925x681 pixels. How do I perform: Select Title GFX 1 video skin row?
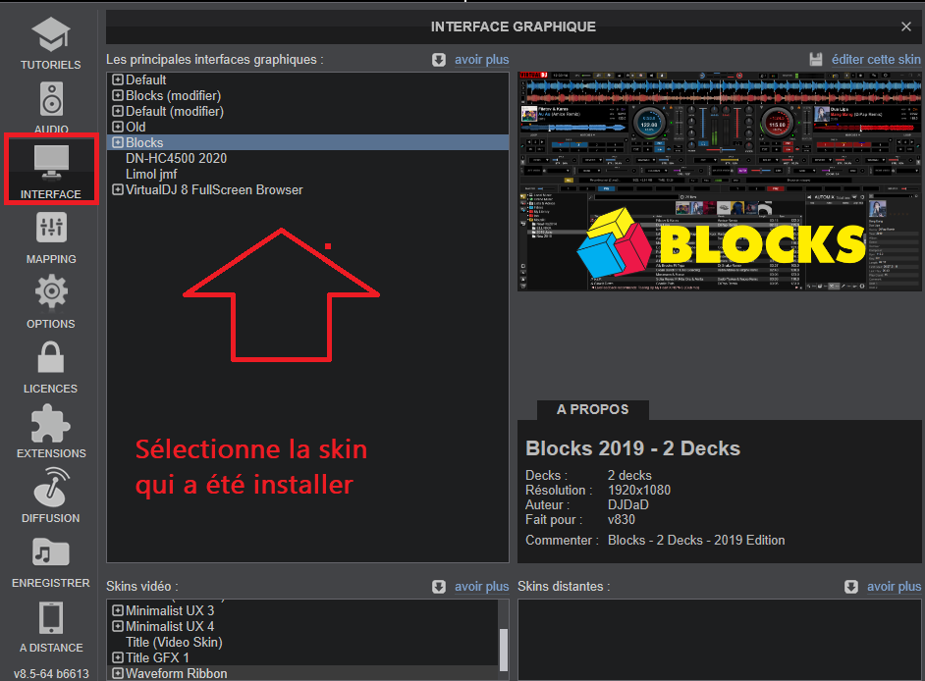302,657
